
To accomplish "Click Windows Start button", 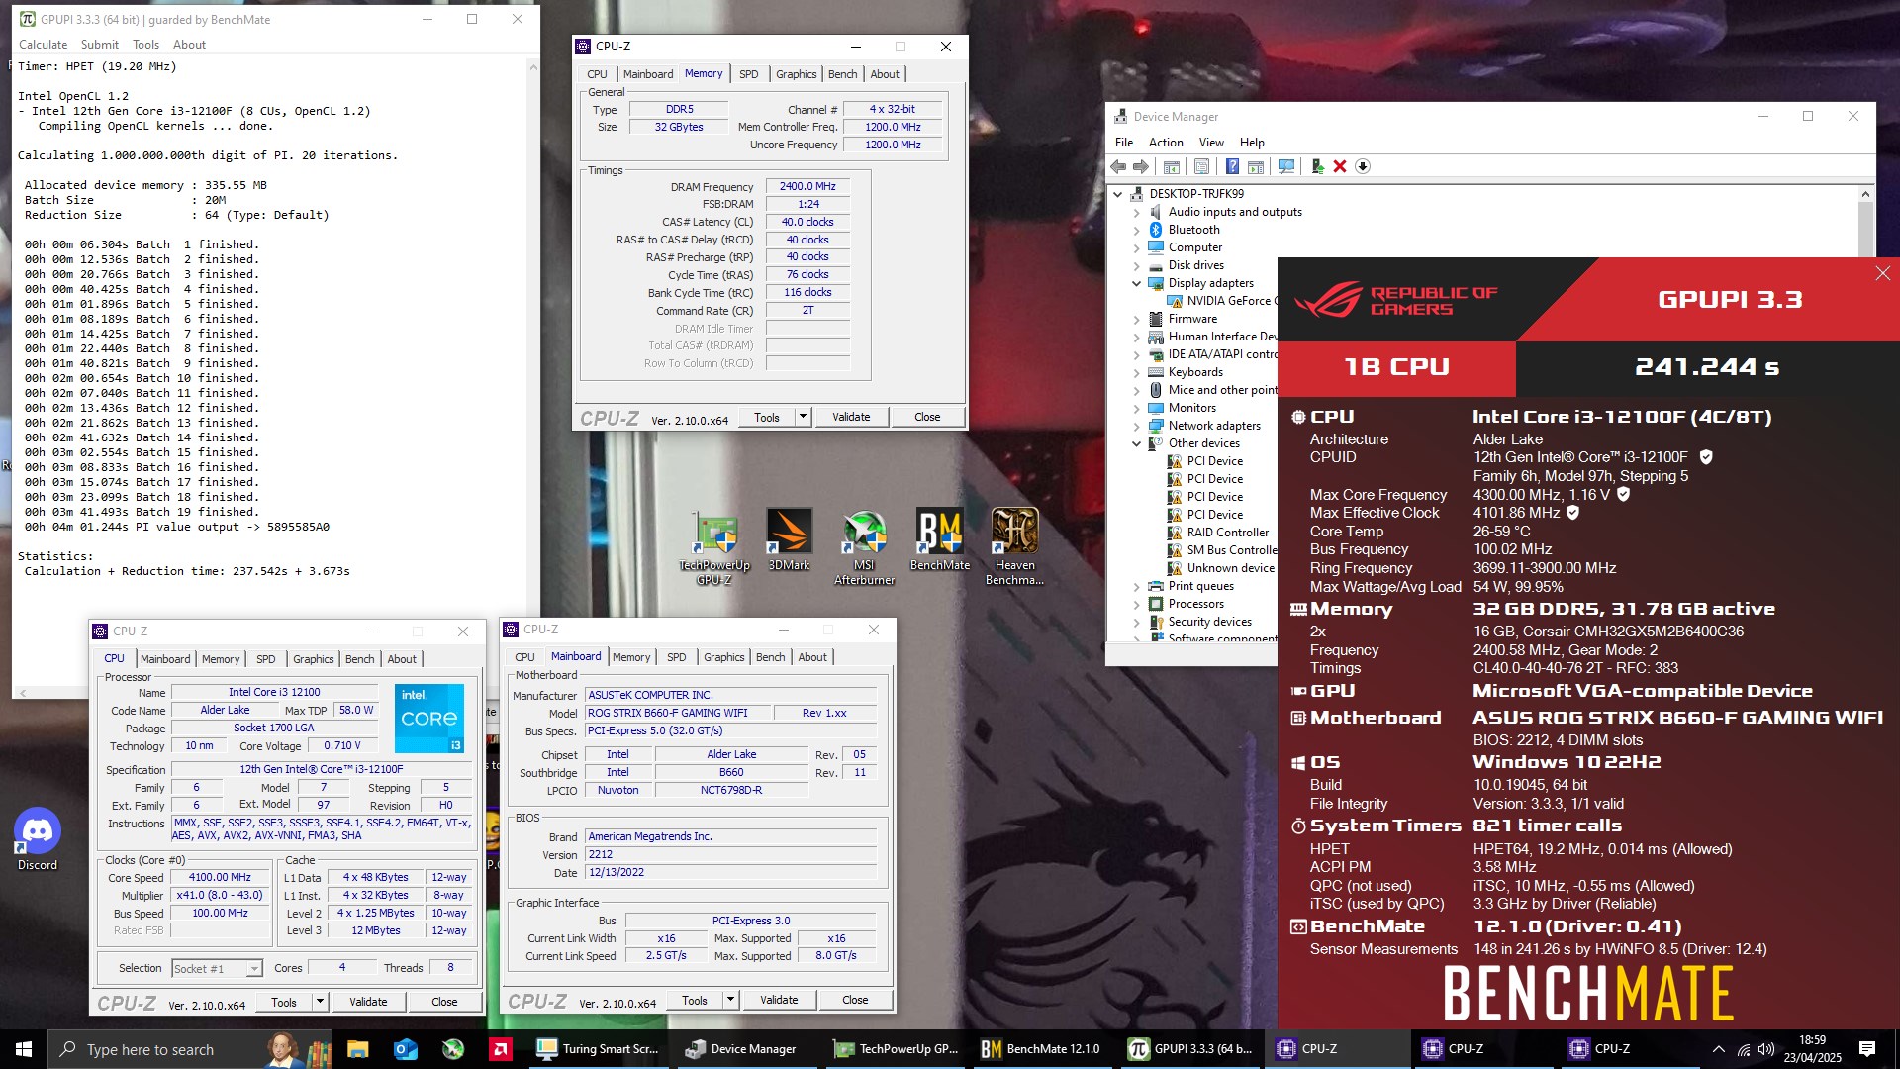I will [24, 1049].
